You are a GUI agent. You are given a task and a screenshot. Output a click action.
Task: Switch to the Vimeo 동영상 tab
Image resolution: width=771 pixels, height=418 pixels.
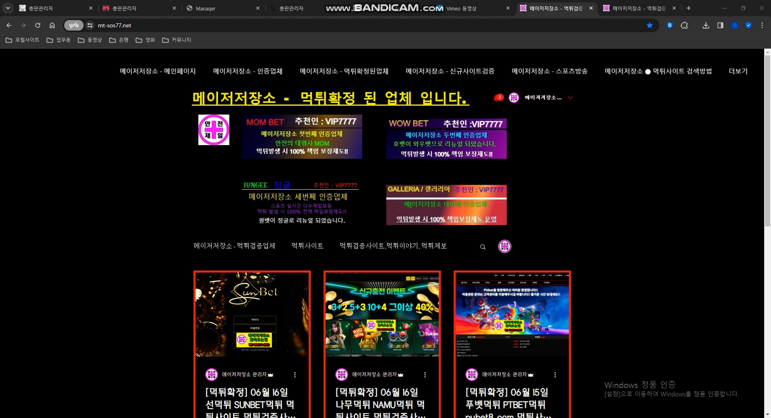click(x=461, y=9)
